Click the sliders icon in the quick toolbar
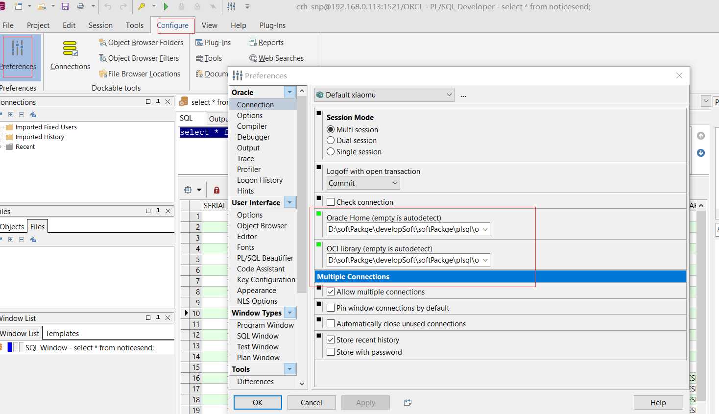719x414 pixels. pyautogui.click(x=231, y=6)
